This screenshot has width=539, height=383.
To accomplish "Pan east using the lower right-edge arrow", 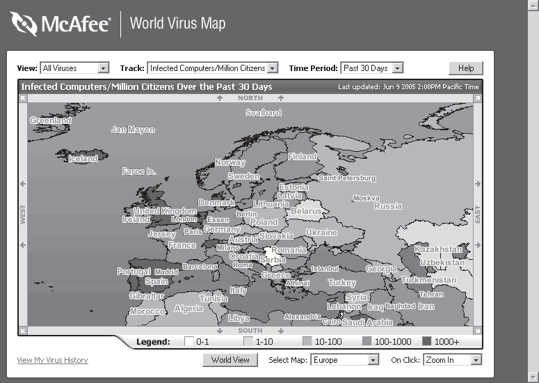I will pos(477,245).
